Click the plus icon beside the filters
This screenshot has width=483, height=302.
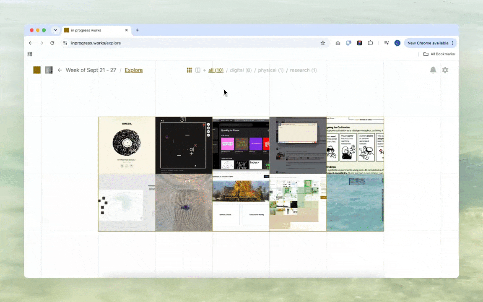coord(204,70)
